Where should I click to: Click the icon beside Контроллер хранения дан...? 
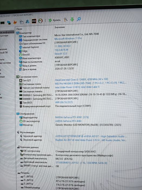pos(21,155)
